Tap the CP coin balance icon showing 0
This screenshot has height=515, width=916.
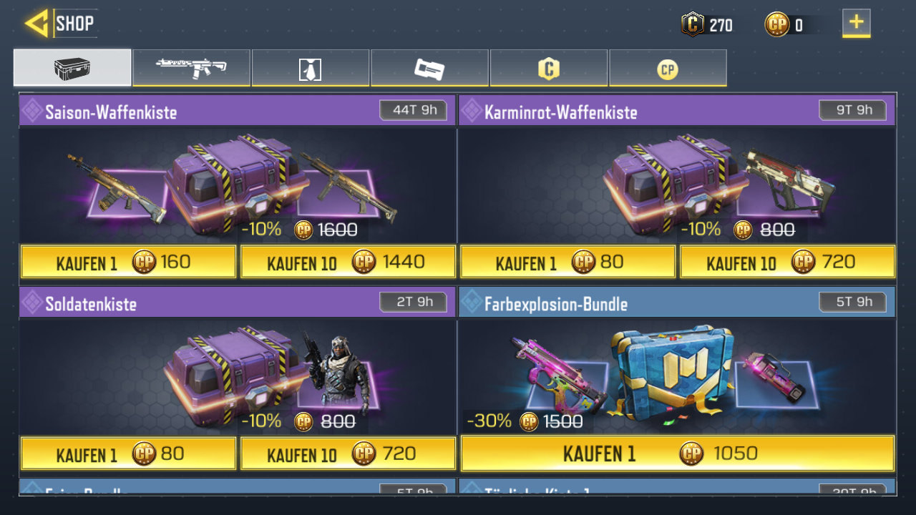click(776, 25)
